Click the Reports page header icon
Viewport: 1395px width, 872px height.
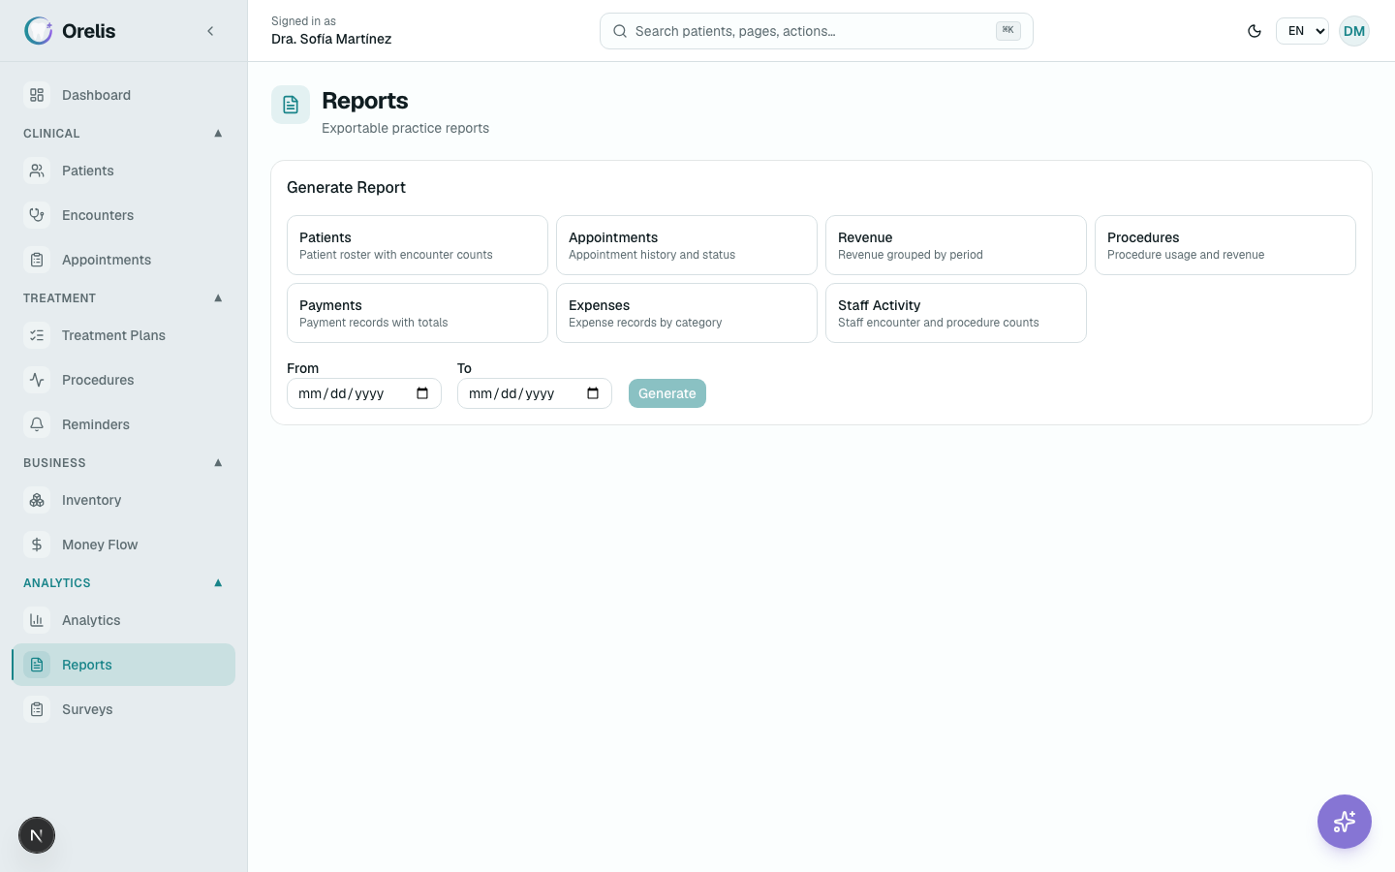click(x=291, y=105)
